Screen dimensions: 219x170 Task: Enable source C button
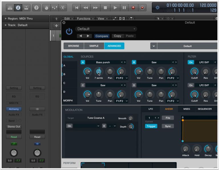point(83,85)
